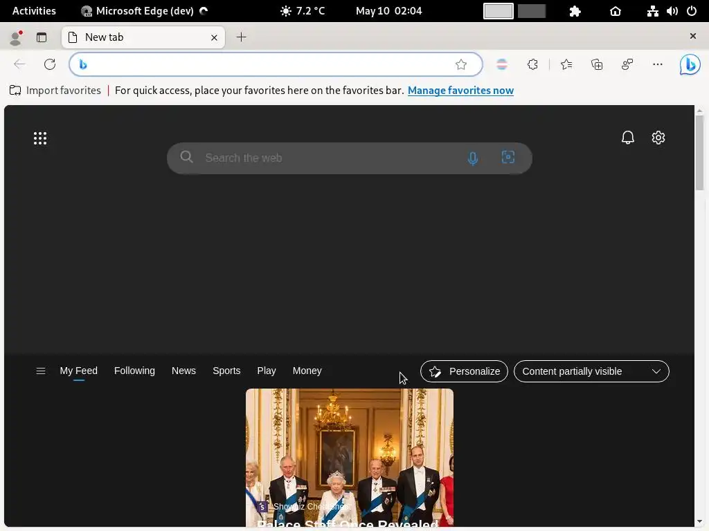Open the Manage favorites now link

[x=460, y=91]
